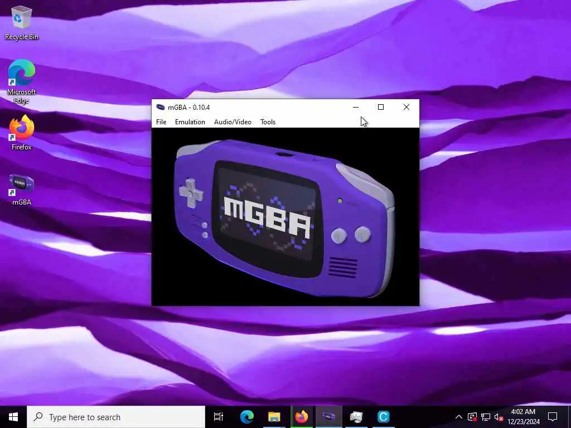Open the Tools menu
The image size is (571, 428).
[x=268, y=122]
